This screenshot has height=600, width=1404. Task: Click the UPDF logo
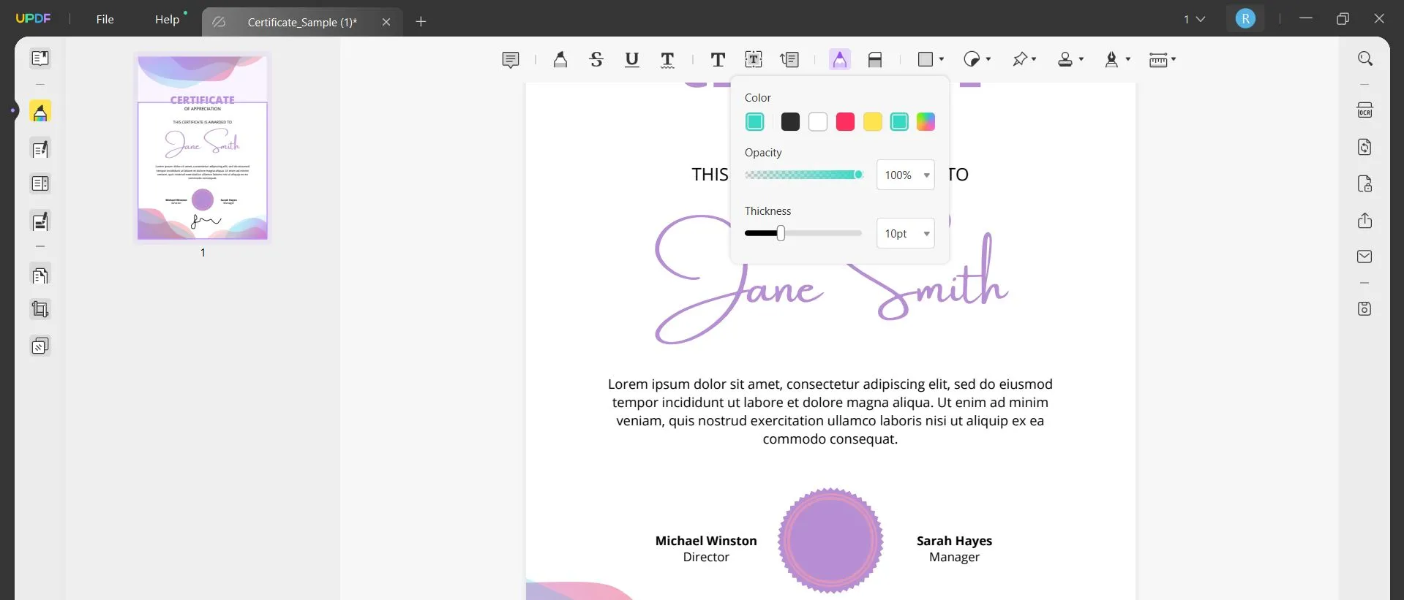pyautogui.click(x=34, y=18)
